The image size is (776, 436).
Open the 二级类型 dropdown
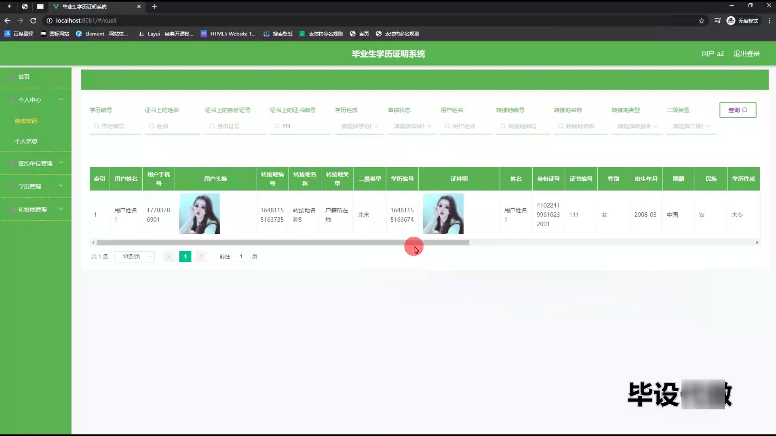pos(691,126)
